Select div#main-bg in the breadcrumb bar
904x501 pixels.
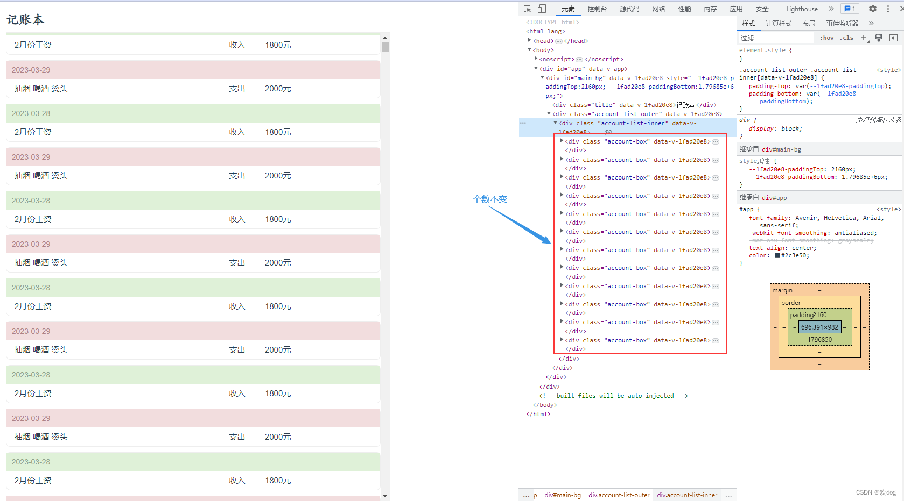click(562, 495)
